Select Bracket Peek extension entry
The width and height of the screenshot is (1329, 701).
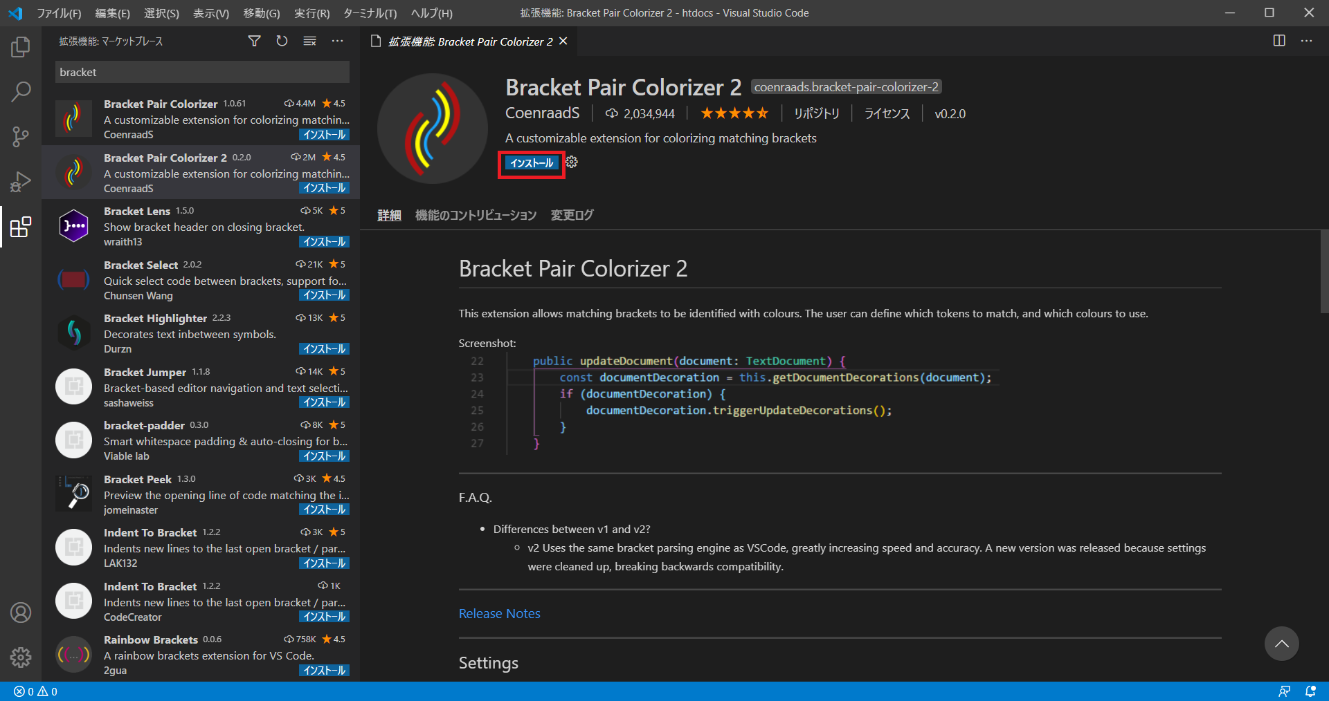[x=201, y=494]
